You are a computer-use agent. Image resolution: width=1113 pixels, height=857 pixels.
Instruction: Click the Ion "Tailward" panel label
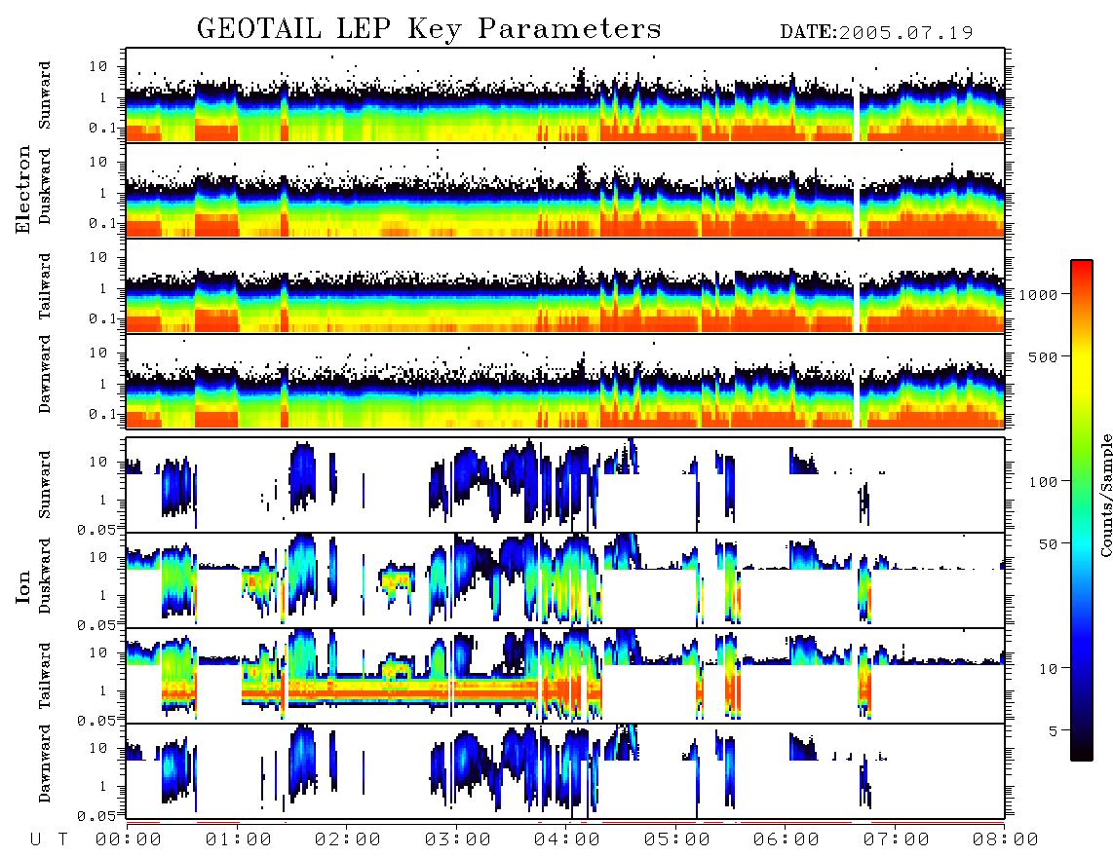[x=45, y=676]
